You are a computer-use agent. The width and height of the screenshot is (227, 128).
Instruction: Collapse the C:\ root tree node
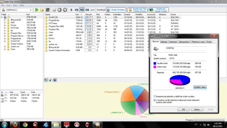point(2,17)
